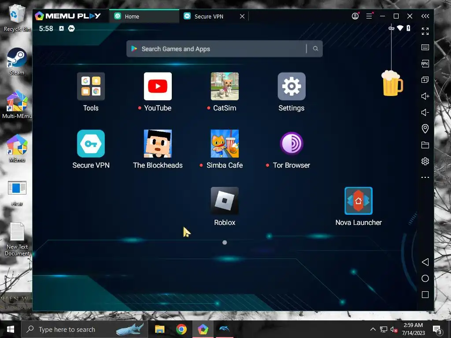Image resolution: width=451 pixels, height=338 pixels.
Task: Click the dolphin app taskbar icon
Action: click(x=224, y=329)
